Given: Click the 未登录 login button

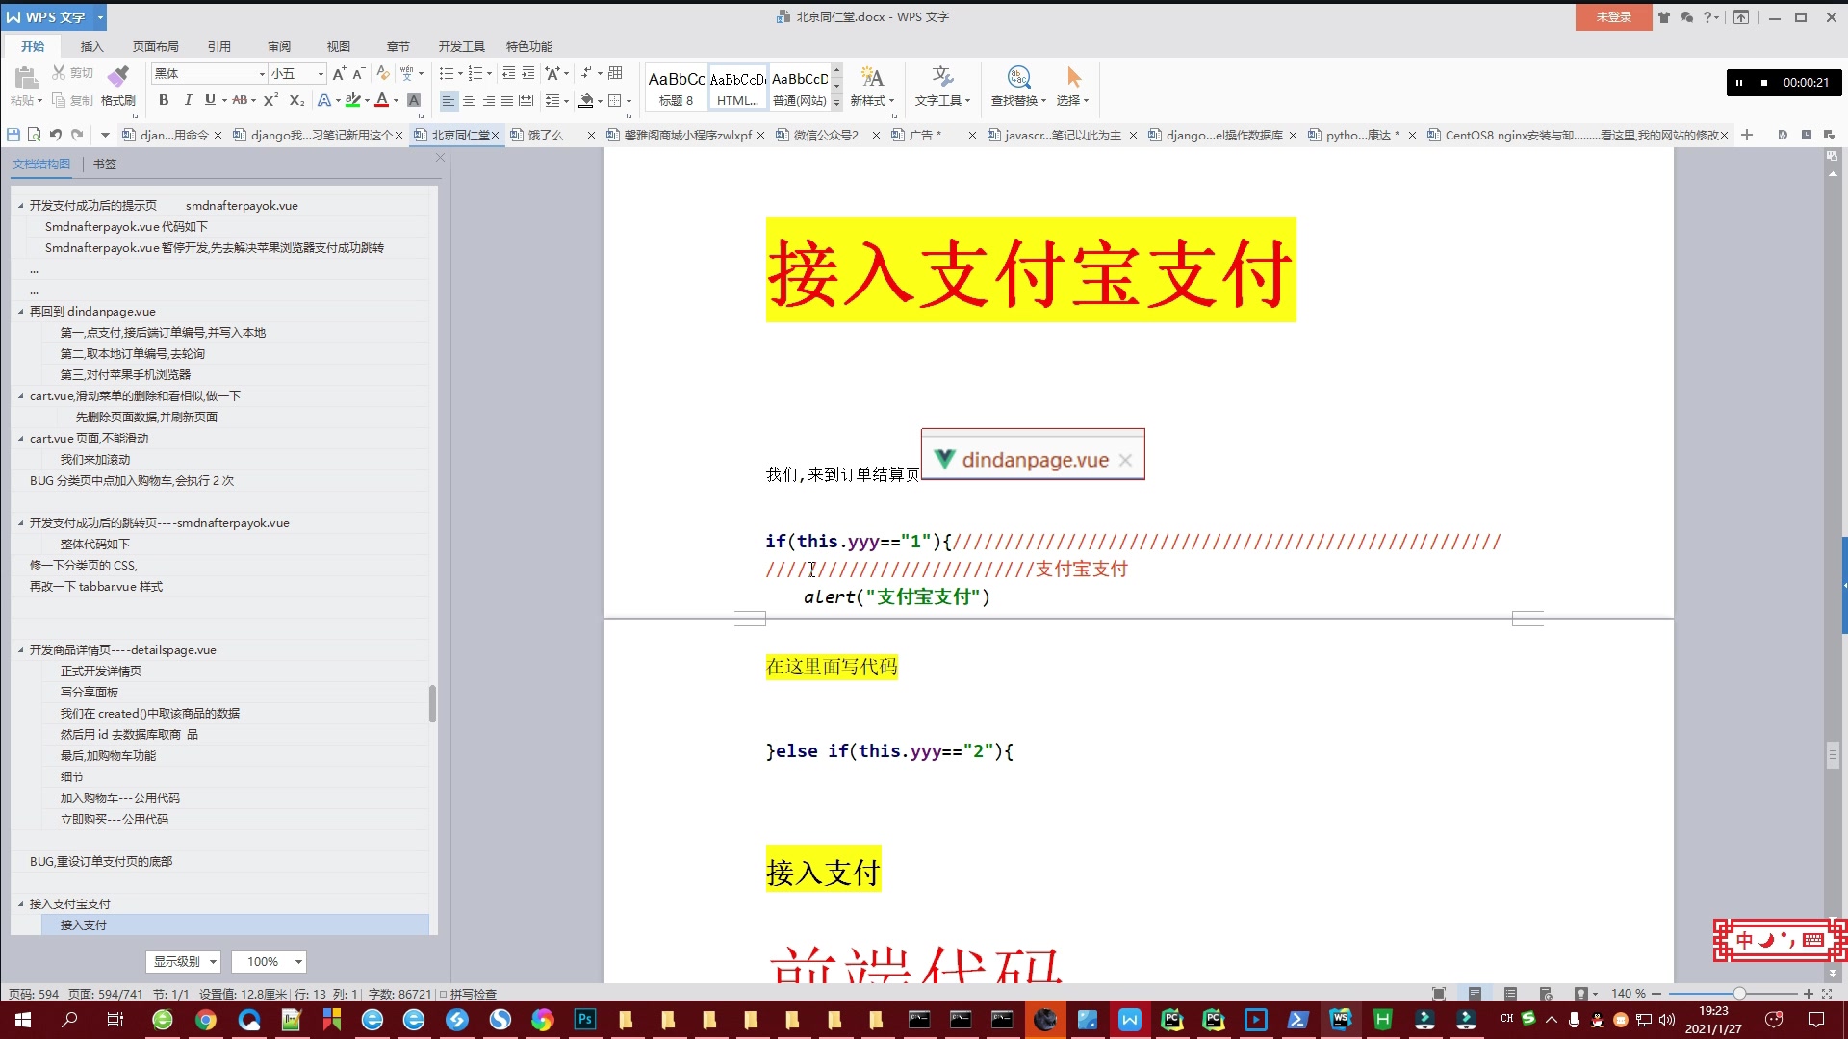Looking at the screenshot, I should 1613,16.
